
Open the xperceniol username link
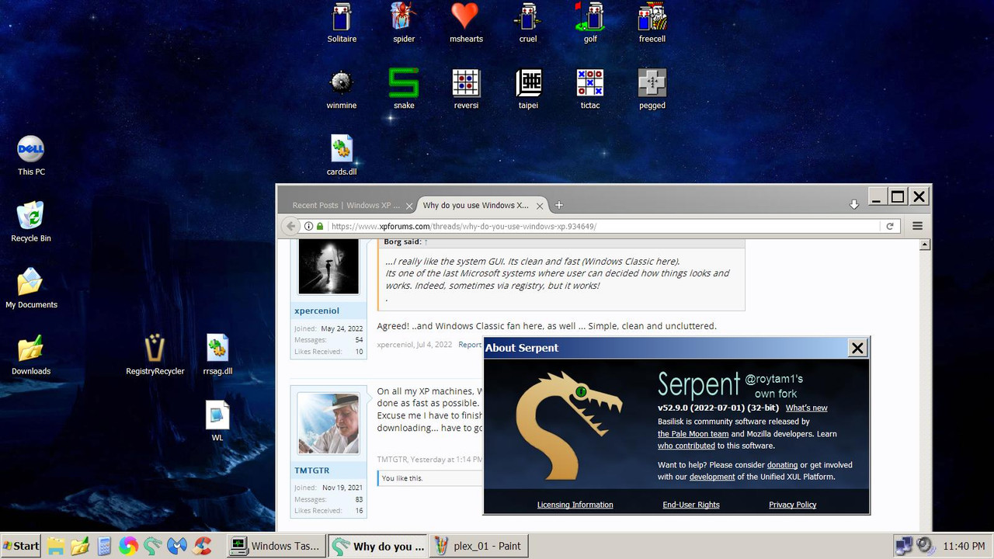pos(317,311)
